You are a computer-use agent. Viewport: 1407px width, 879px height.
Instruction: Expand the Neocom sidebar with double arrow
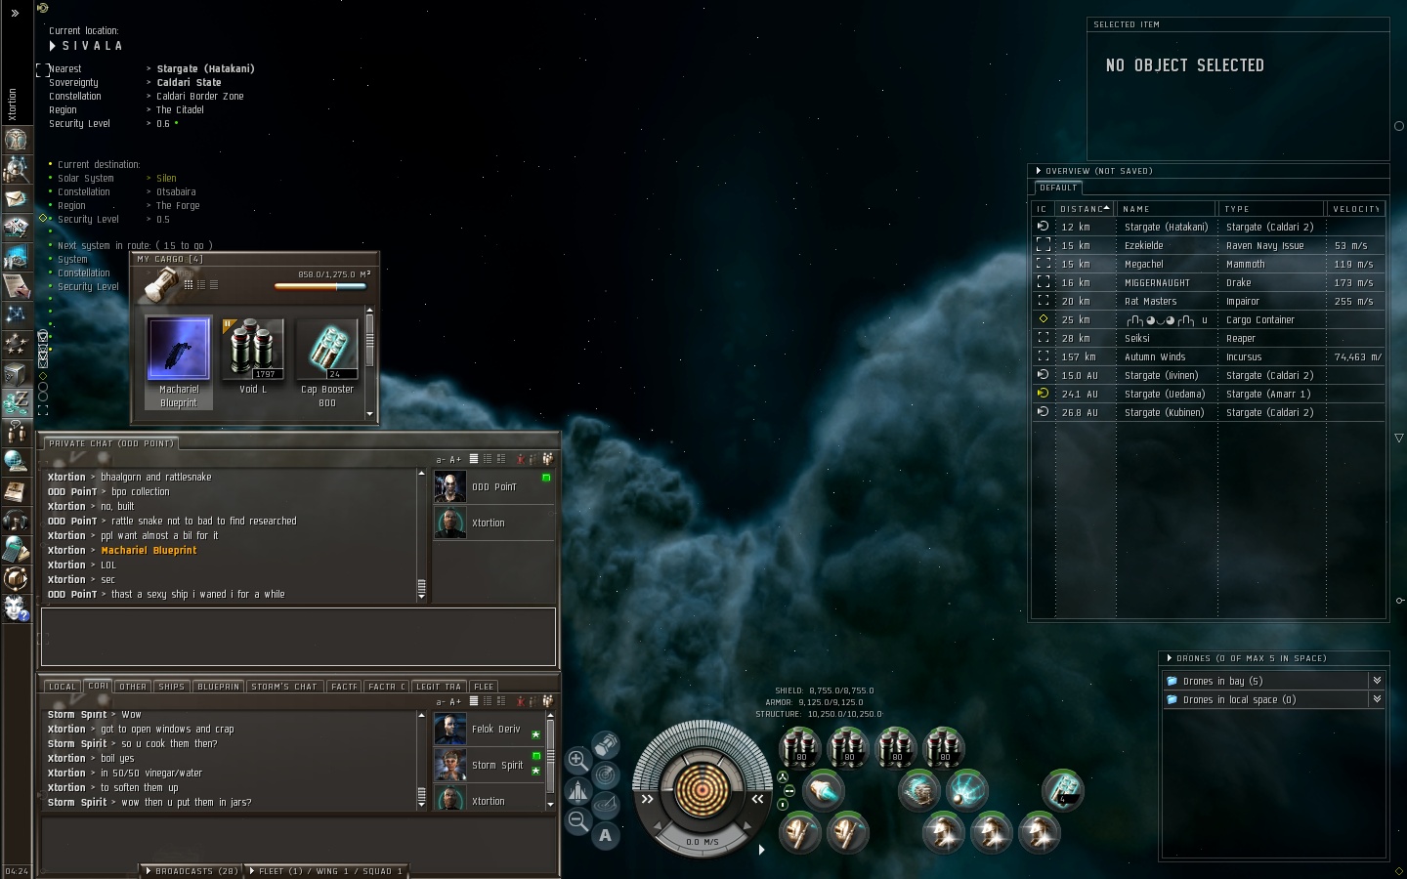point(16,13)
